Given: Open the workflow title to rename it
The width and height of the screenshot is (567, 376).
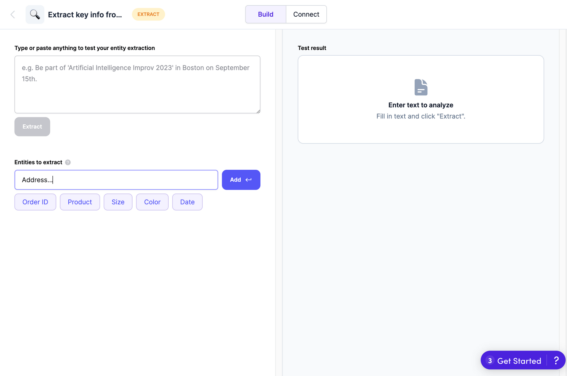Looking at the screenshot, I should point(85,15).
